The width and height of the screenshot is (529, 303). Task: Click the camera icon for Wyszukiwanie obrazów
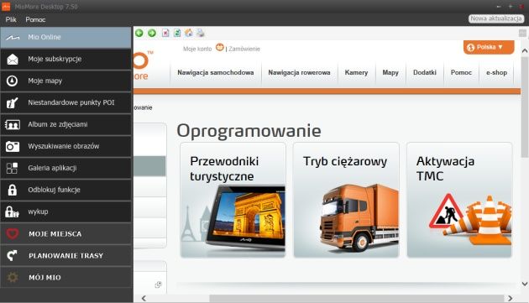pos(13,146)
